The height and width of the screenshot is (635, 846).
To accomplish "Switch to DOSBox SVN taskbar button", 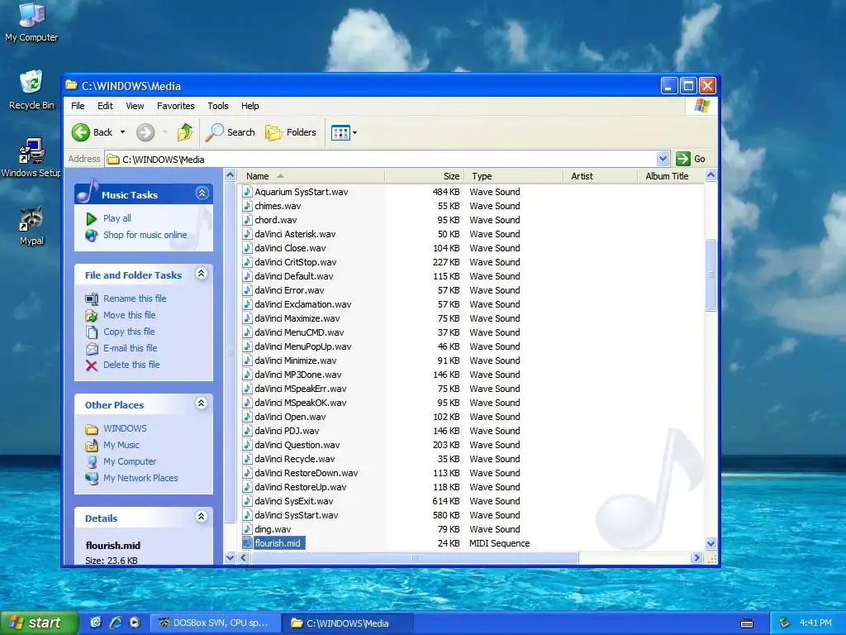I will (215, 623).
